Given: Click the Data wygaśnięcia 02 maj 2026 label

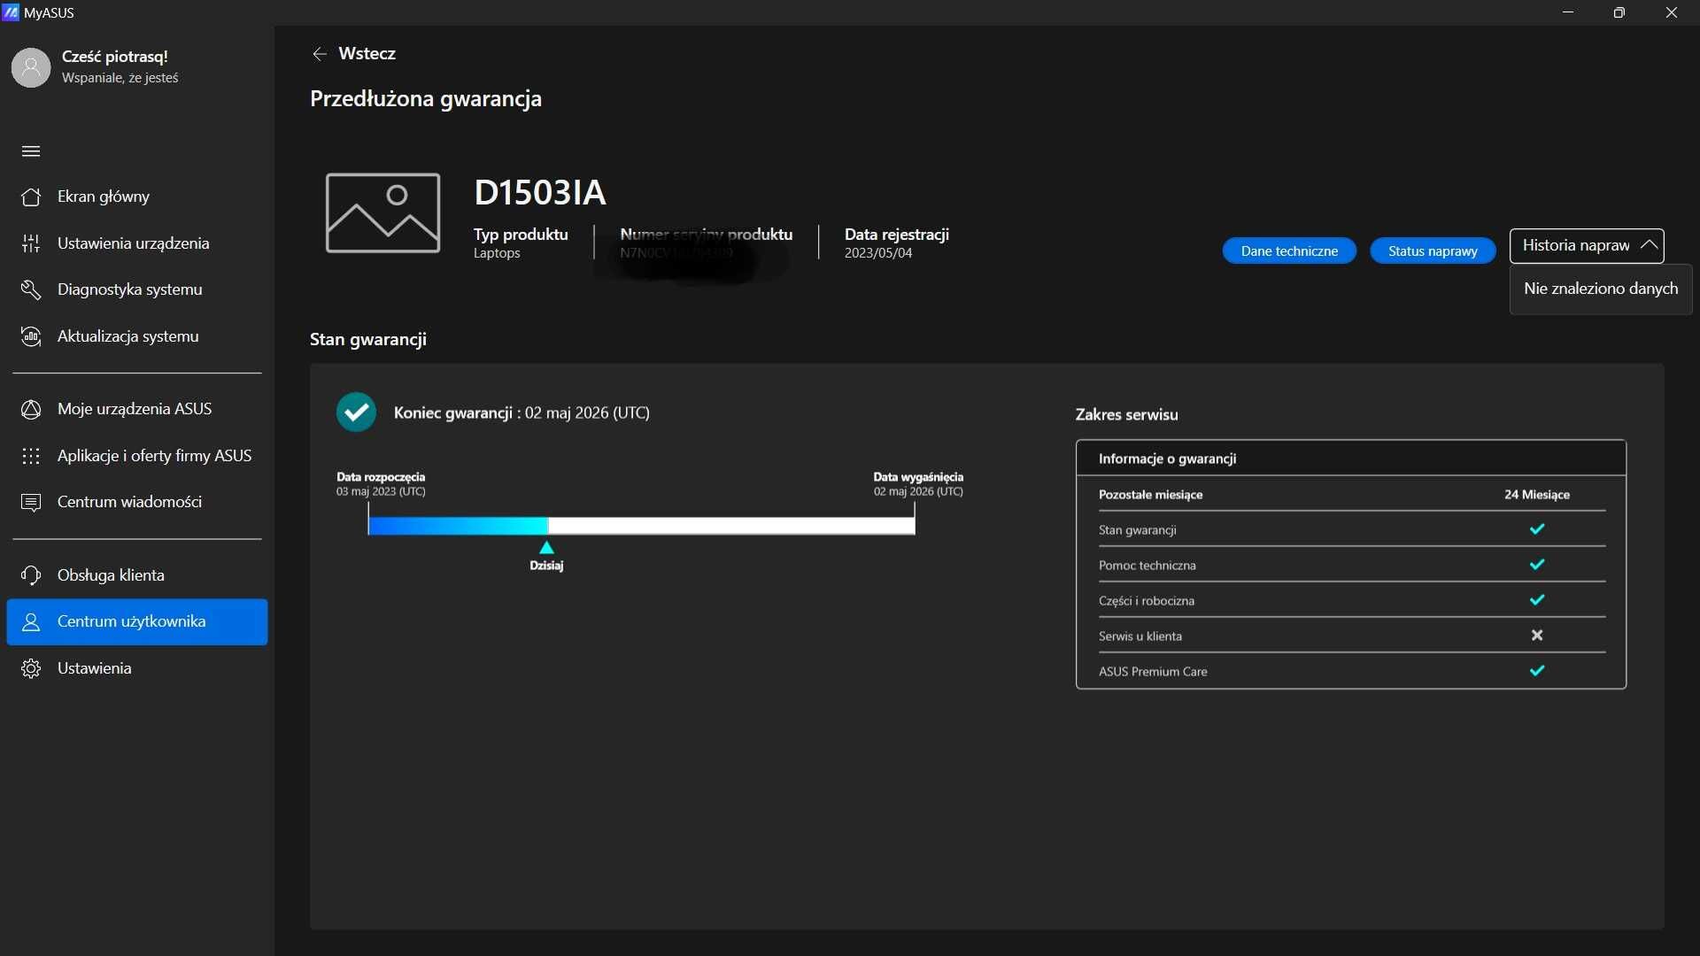Looking at the screenshot, I should 918,484.
